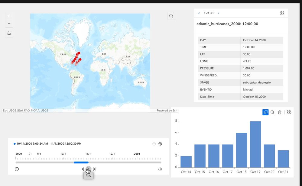Select the Oct 20 bar
302x186 pixels.
269,156
